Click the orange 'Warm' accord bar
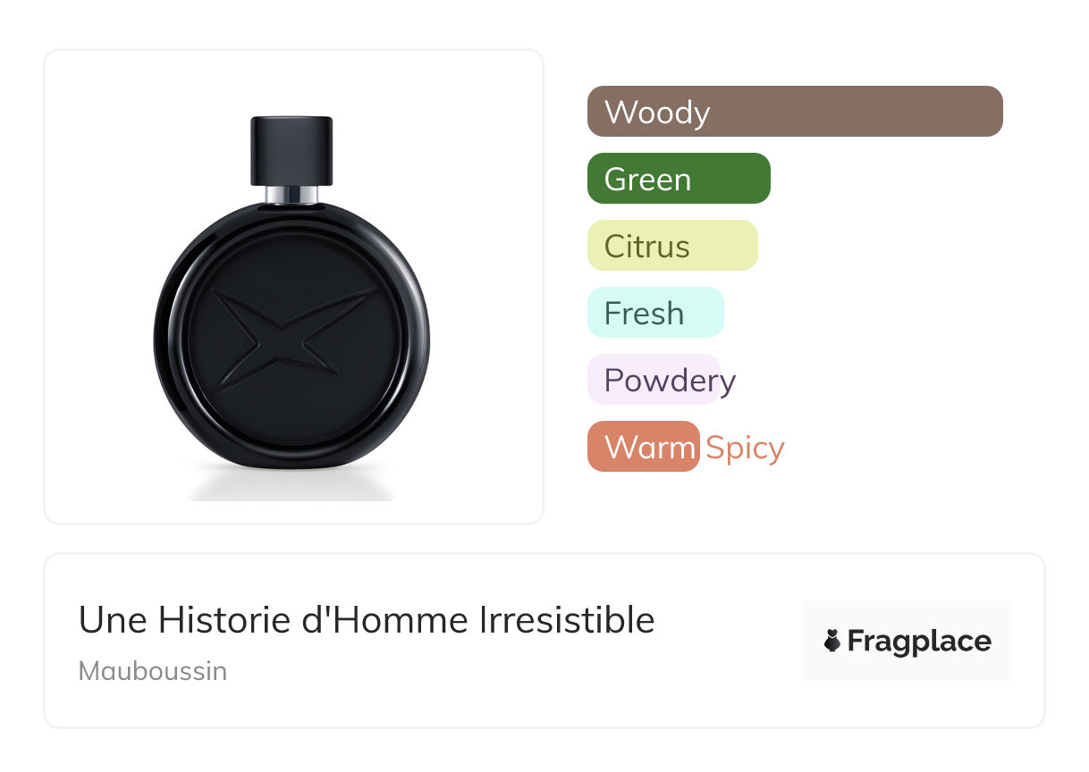 pos(643,447)
